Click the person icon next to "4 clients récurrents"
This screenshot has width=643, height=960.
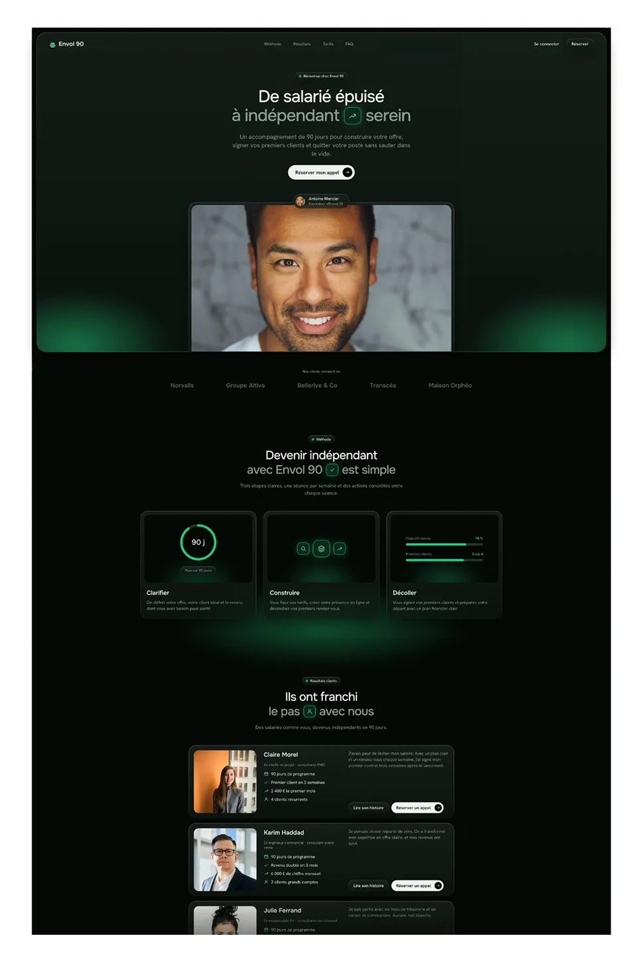(x=266, y=799)
